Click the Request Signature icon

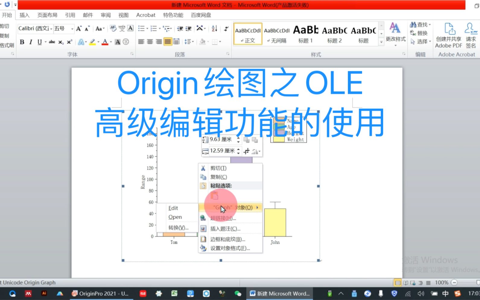[471, 36]
